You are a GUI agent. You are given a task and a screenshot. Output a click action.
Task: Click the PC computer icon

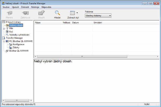[x=7, y=41]
